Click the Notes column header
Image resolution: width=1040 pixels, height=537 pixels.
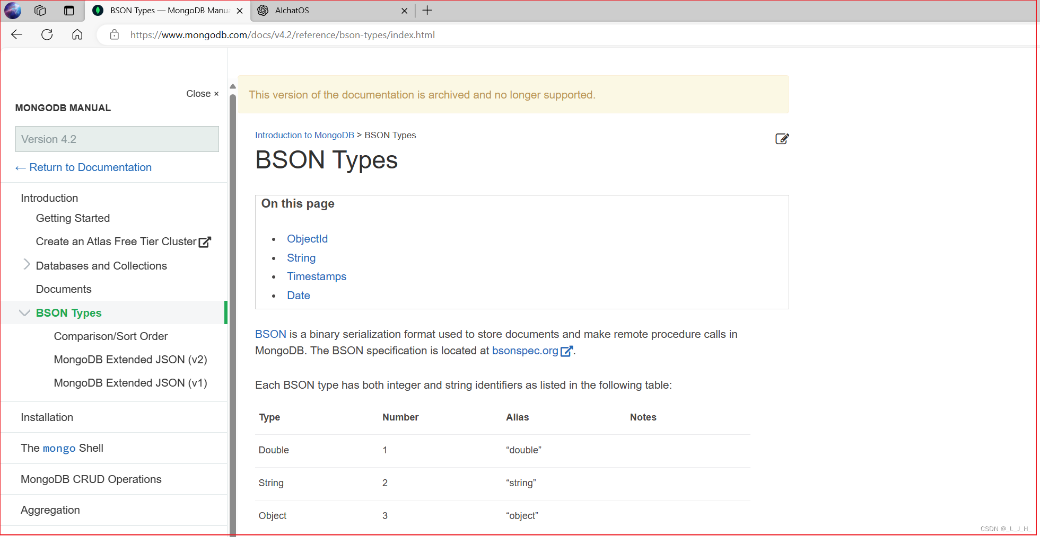[x=643, y=417]
